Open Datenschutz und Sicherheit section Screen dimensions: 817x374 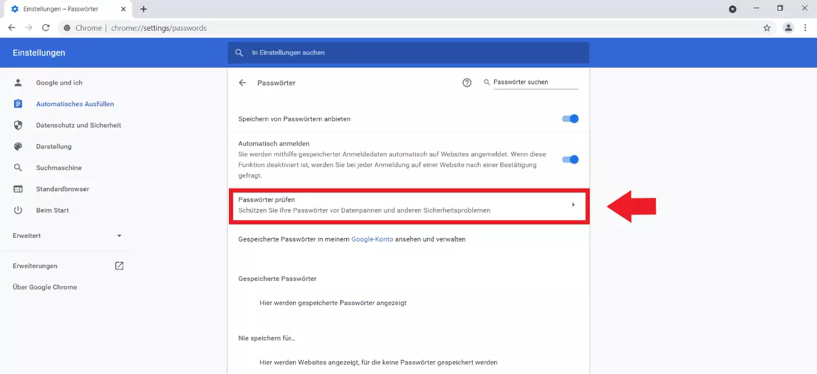[78, 125]
